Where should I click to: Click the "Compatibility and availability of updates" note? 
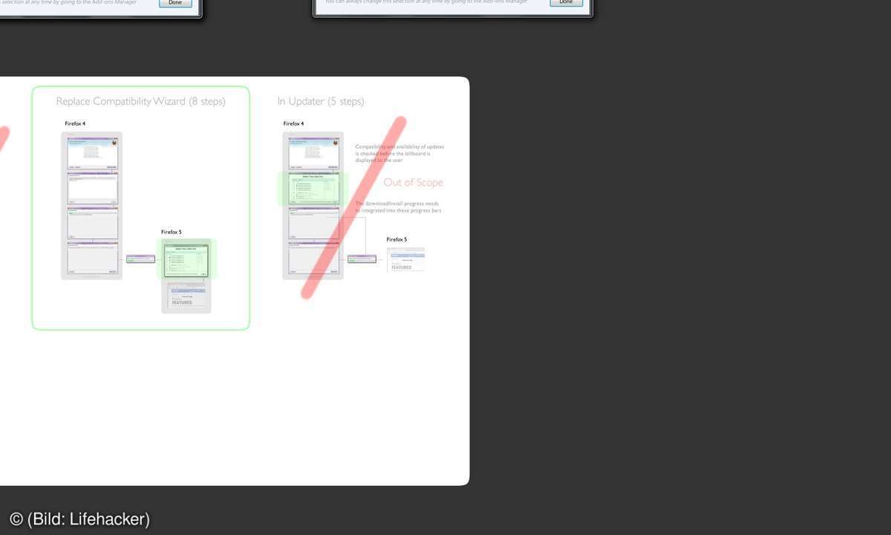[x=399, y=153]
